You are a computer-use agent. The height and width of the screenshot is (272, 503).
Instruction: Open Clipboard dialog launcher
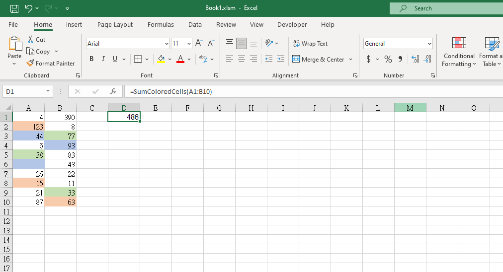(78, 75)
